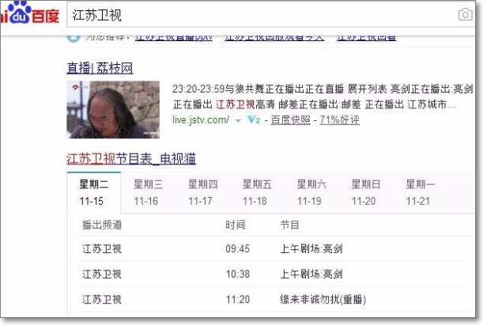Switch to the 星期一 11-21 tab

[421, 192]
